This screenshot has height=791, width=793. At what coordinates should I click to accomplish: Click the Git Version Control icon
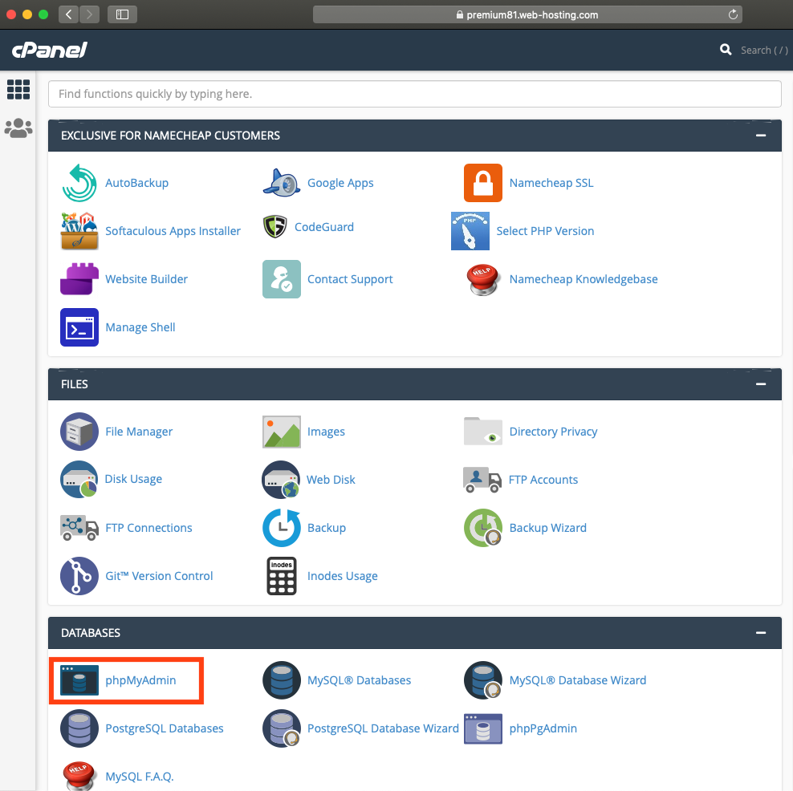click(79, 576)
